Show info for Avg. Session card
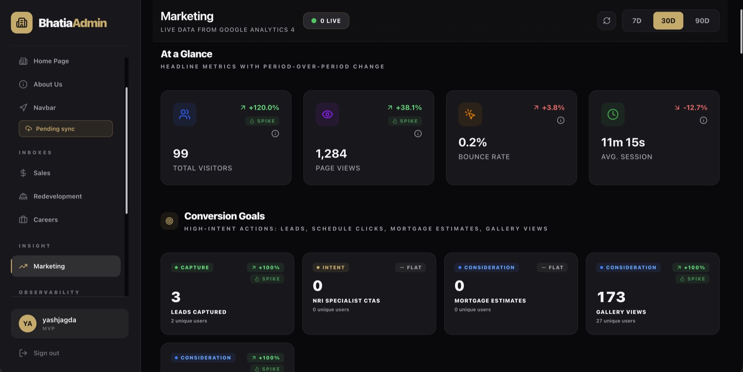The height and width of the screenshot is (372, 743). (703, 121)
